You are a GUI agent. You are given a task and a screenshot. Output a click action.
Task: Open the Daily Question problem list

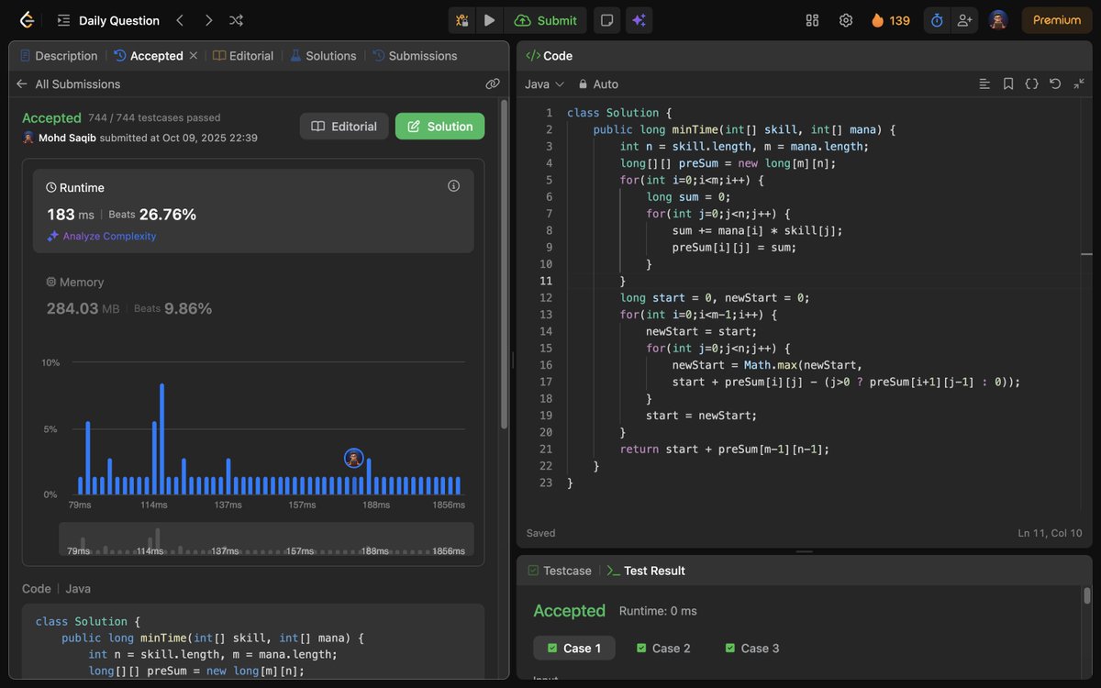(108, 20)
